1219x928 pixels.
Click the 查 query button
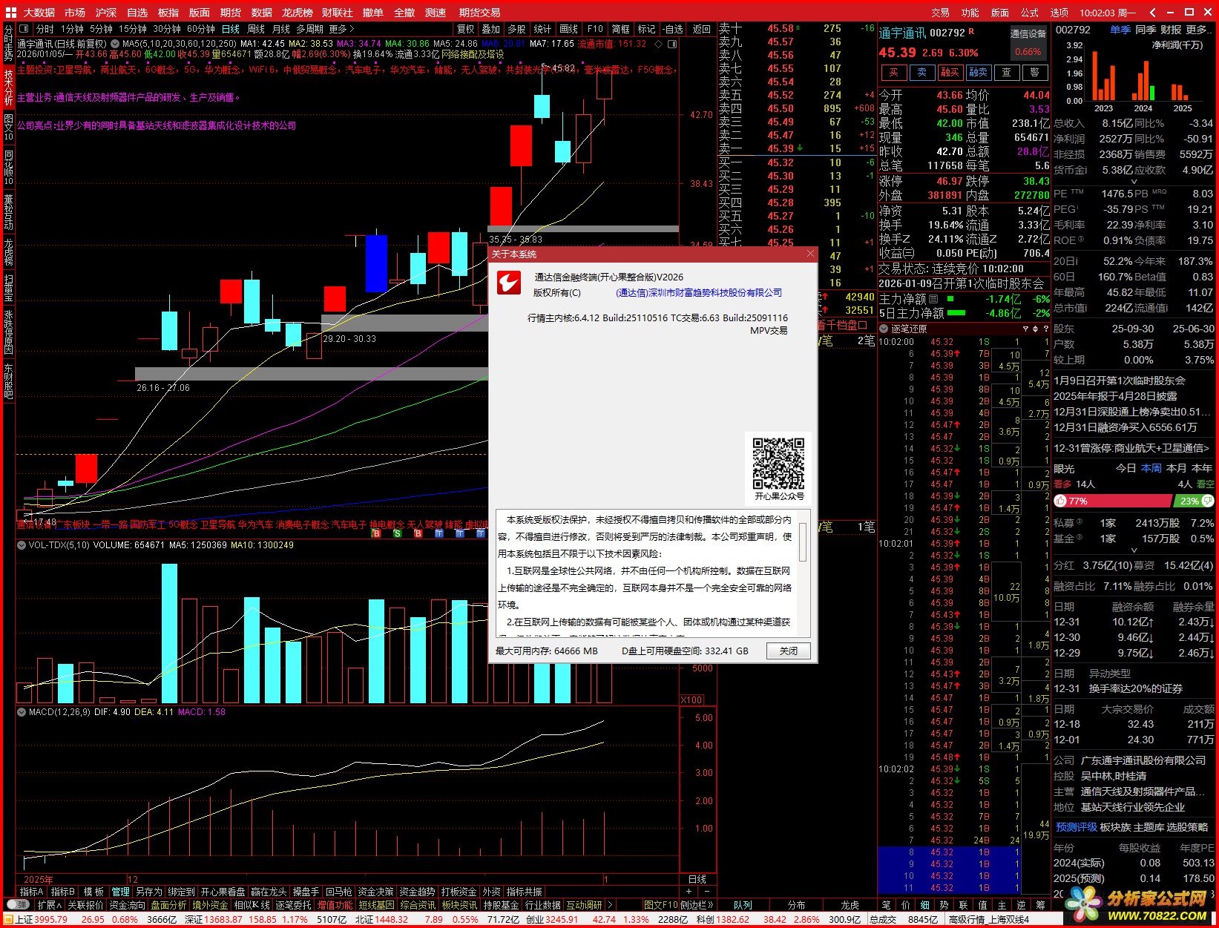pyautogui.click(x=1006, y=72)
